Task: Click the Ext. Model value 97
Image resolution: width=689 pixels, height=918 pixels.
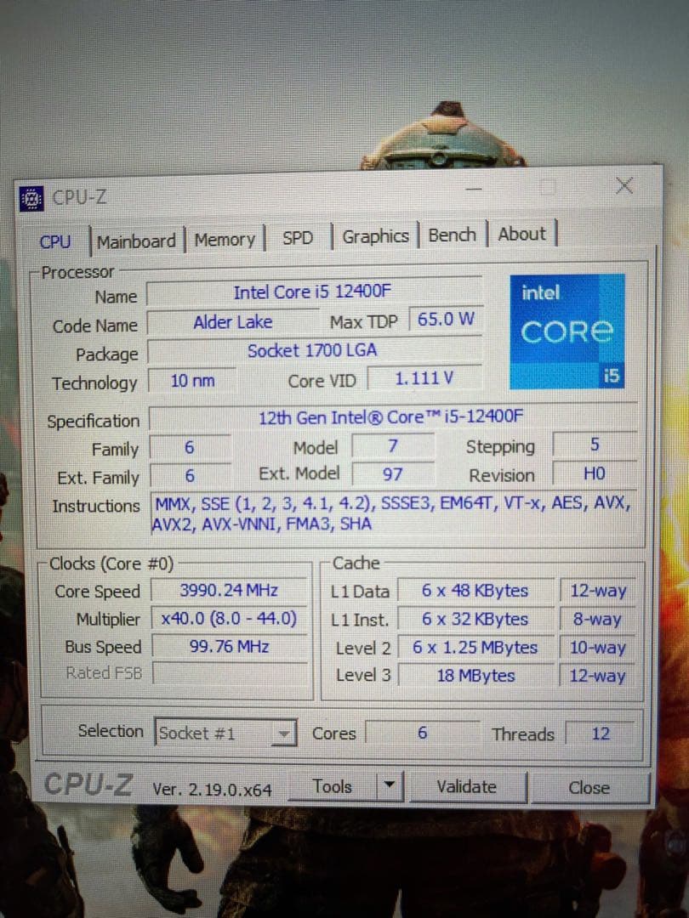Action: click(392, 473)
